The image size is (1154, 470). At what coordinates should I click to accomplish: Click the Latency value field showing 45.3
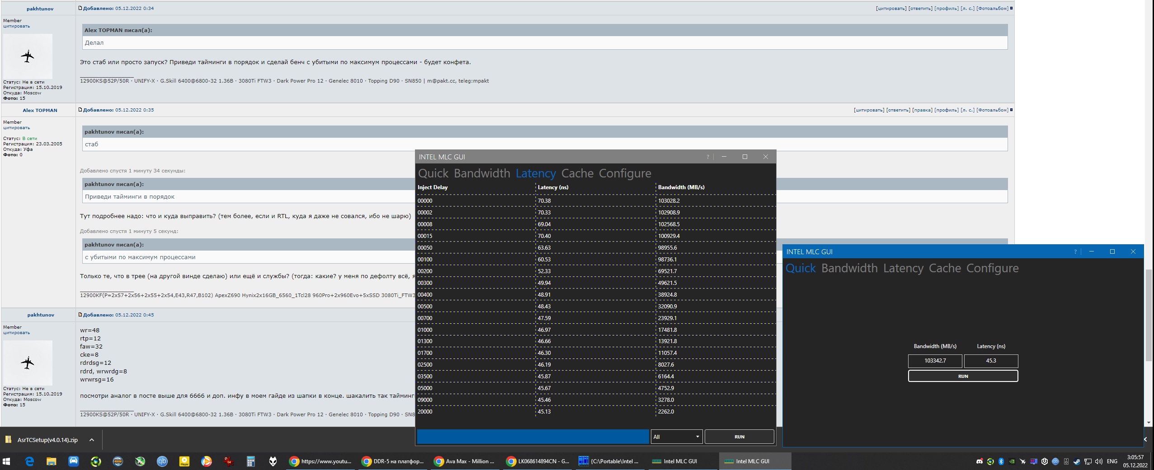point(991,361)
